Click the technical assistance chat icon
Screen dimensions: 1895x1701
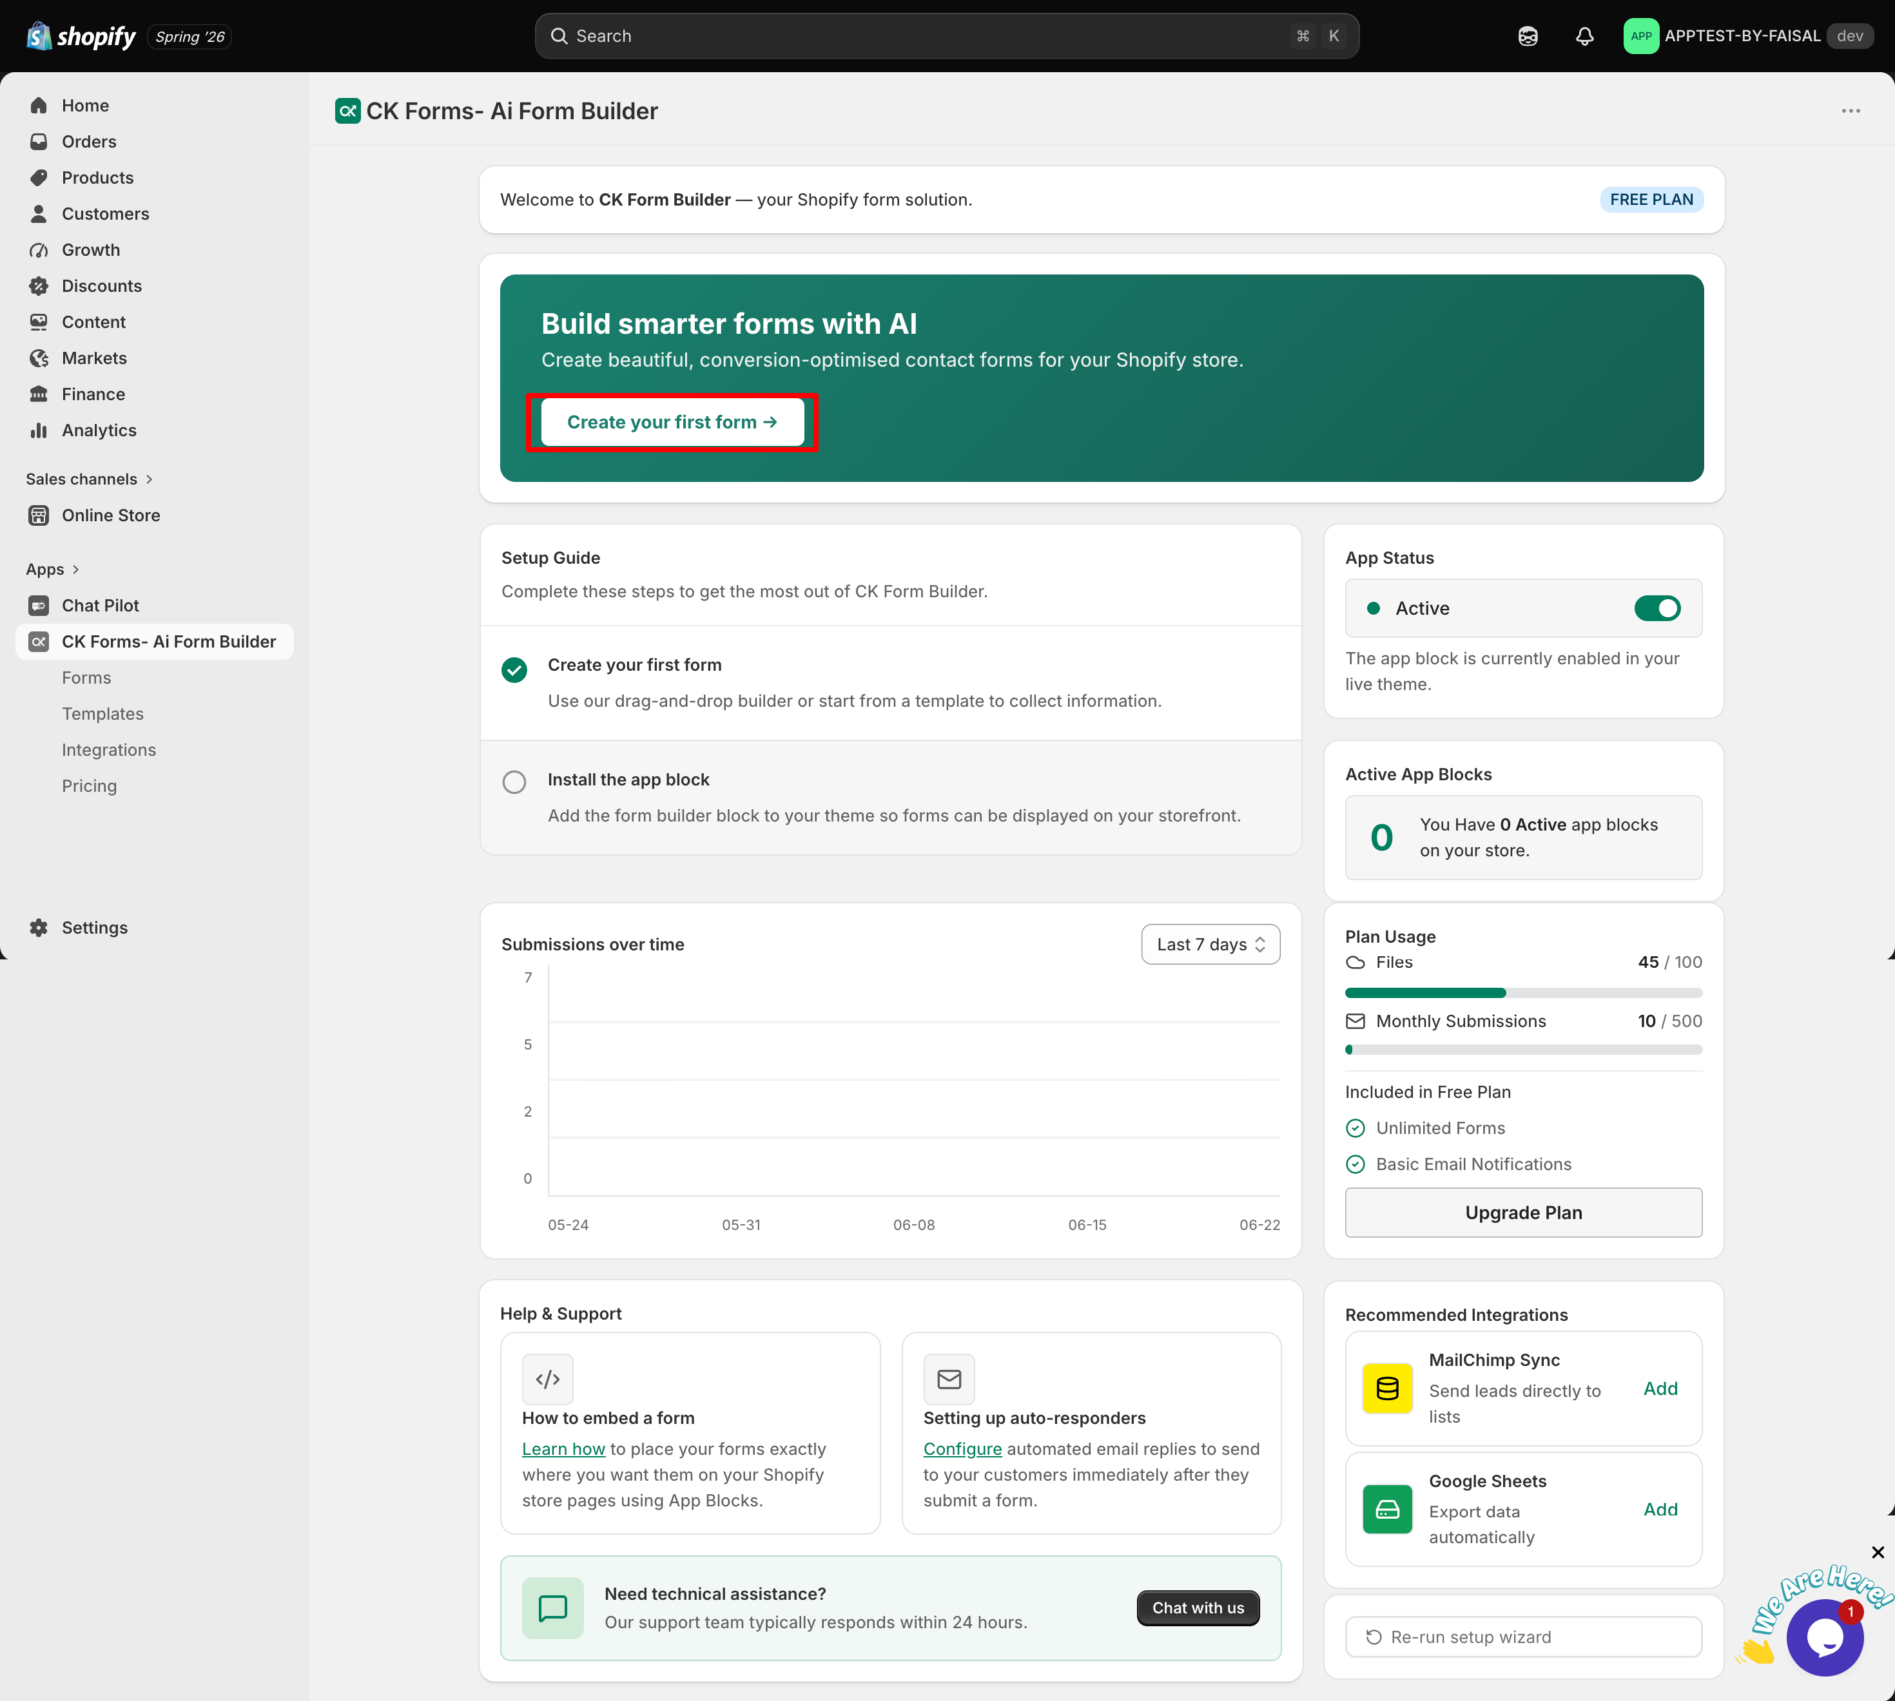(552, 1608)
